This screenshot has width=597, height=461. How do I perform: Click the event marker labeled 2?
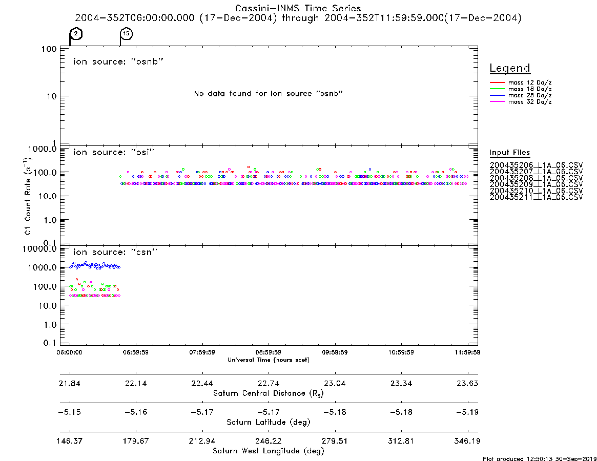click(x=76, y=34)
